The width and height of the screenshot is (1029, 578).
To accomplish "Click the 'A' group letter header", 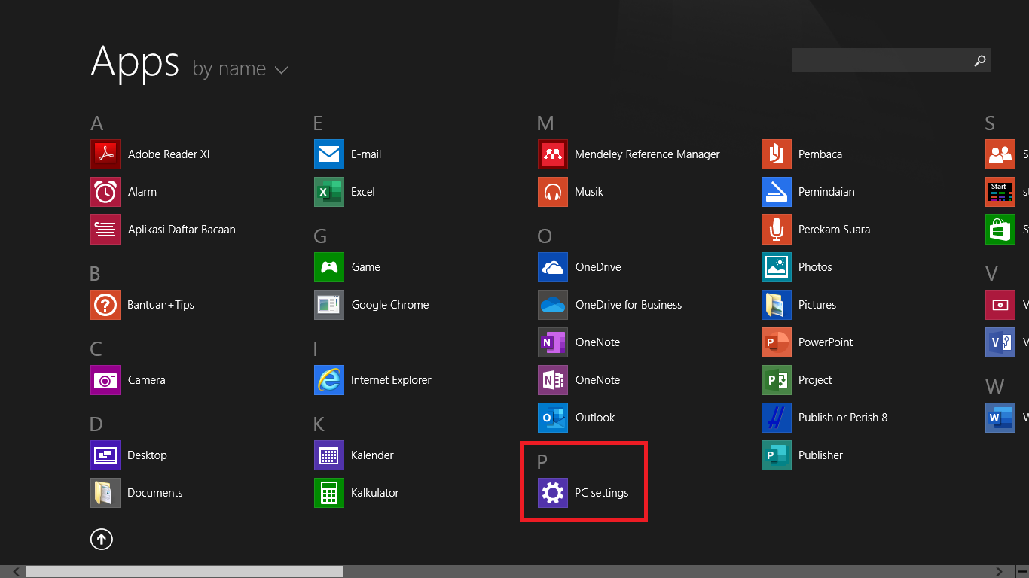I will coord(96,123).
